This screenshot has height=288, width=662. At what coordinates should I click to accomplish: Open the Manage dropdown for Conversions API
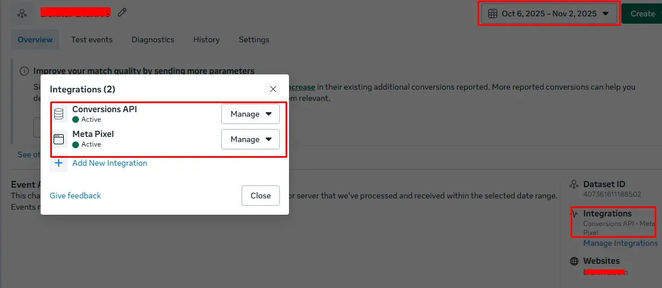251,114
